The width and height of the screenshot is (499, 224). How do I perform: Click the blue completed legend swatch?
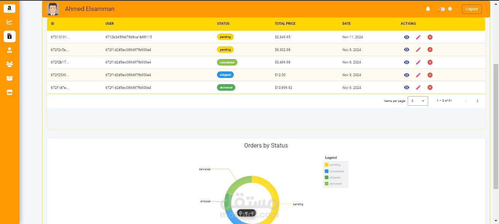pyautogui.click(x=327, y=171)
